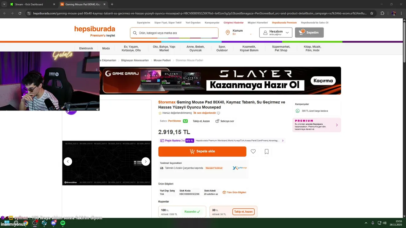The height and width of the screenshot is (228, 406).
Task: Click Müşteri Hizmetleri link
Action: [258, 23]
